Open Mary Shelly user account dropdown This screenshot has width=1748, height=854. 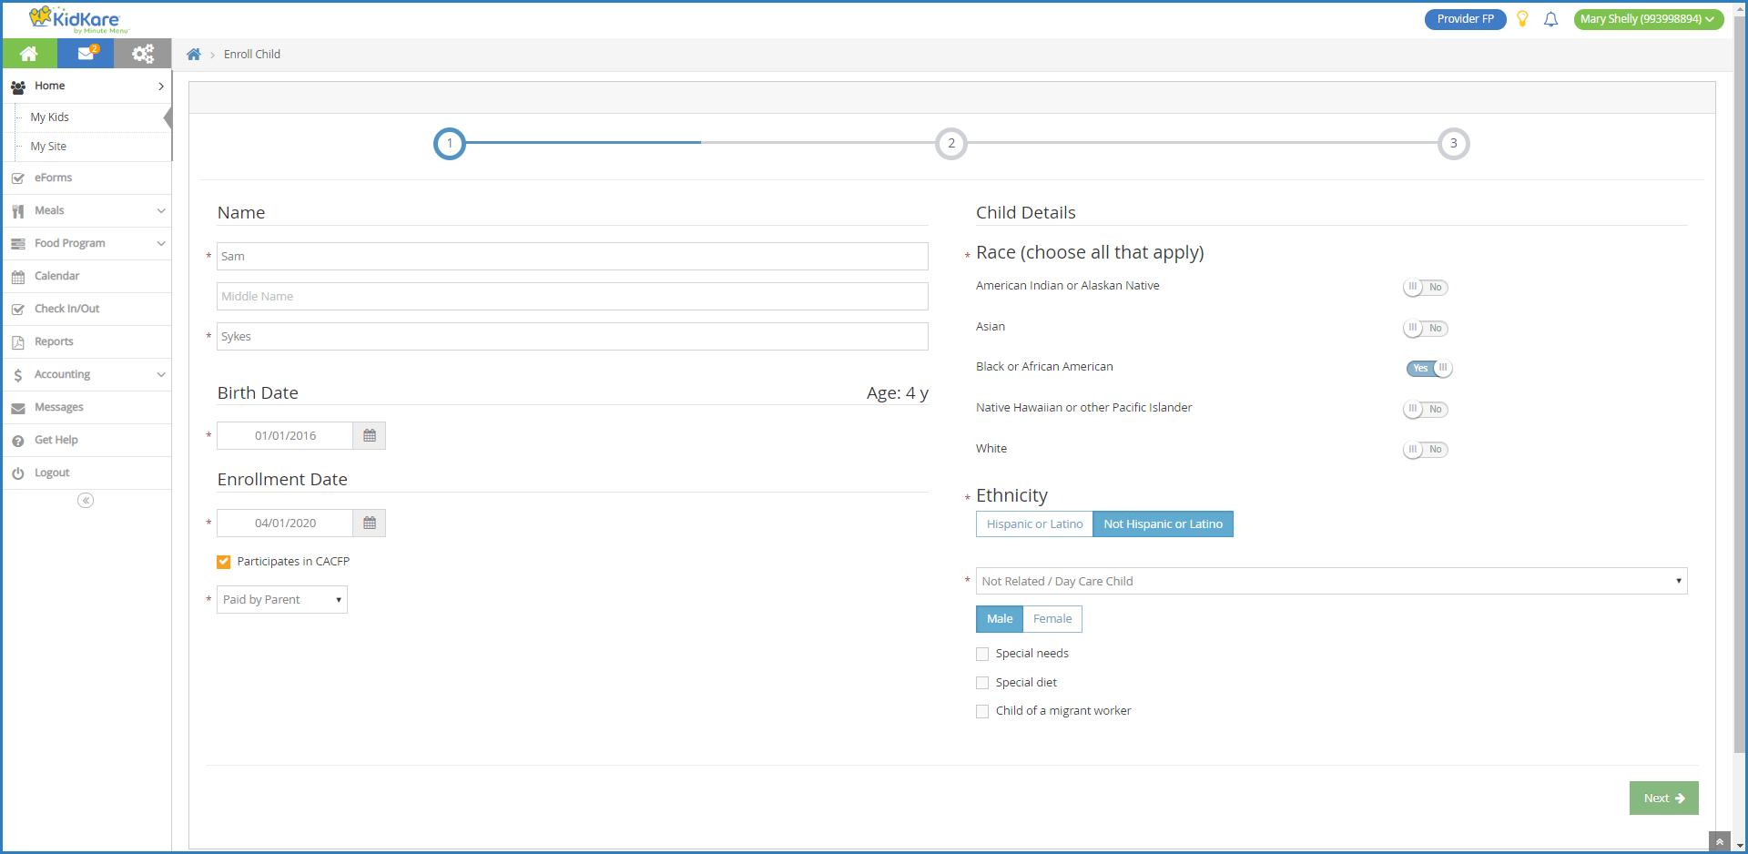click(x=1648, y=19)
